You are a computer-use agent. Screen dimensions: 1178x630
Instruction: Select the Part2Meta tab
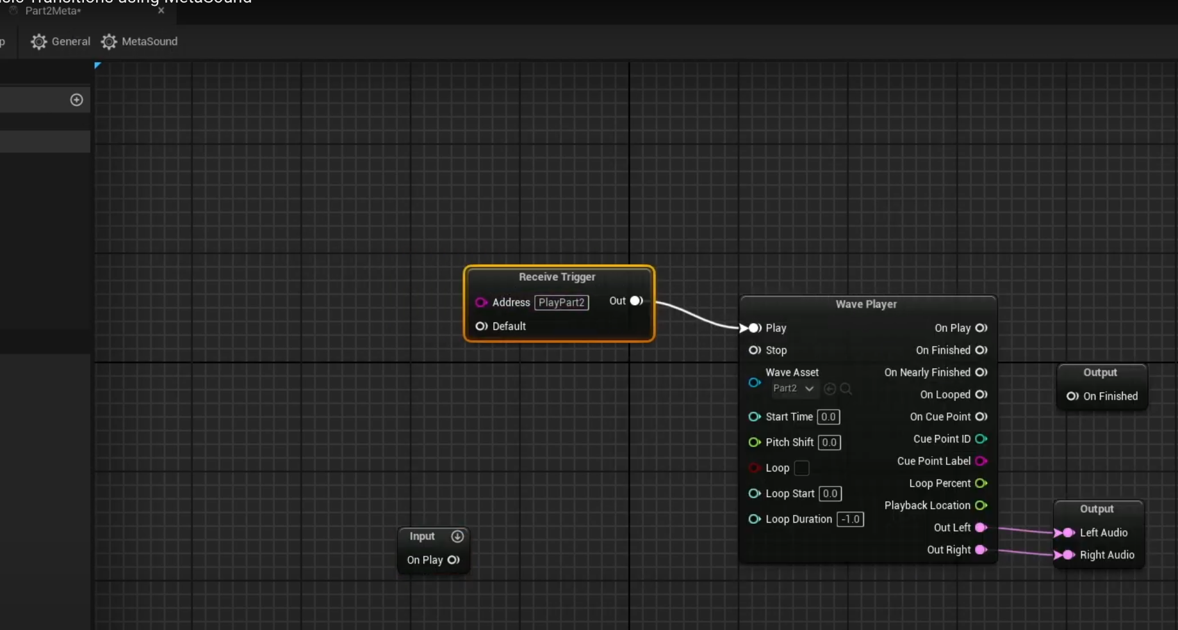click(53, 11)
